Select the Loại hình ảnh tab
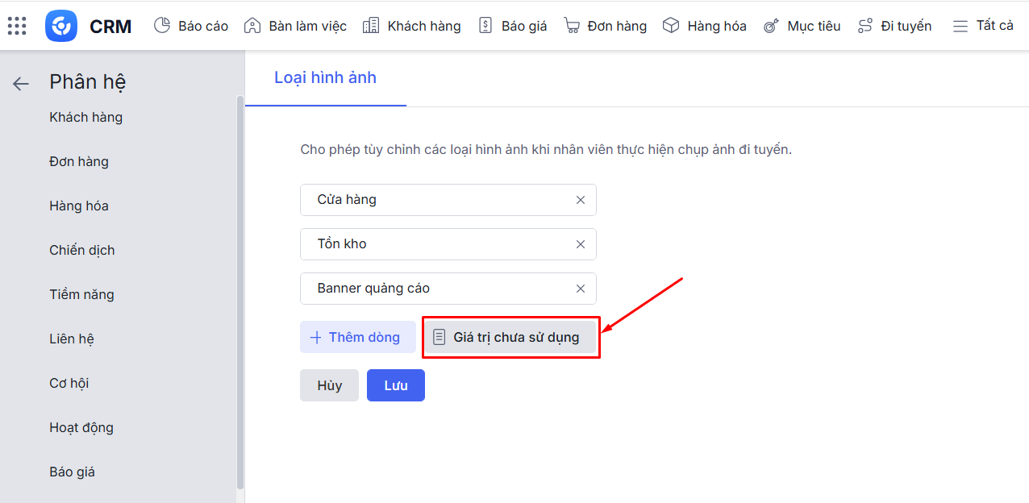Viewport: 1029px width, 503px height. pyautogui.click(x=326, y=78)
